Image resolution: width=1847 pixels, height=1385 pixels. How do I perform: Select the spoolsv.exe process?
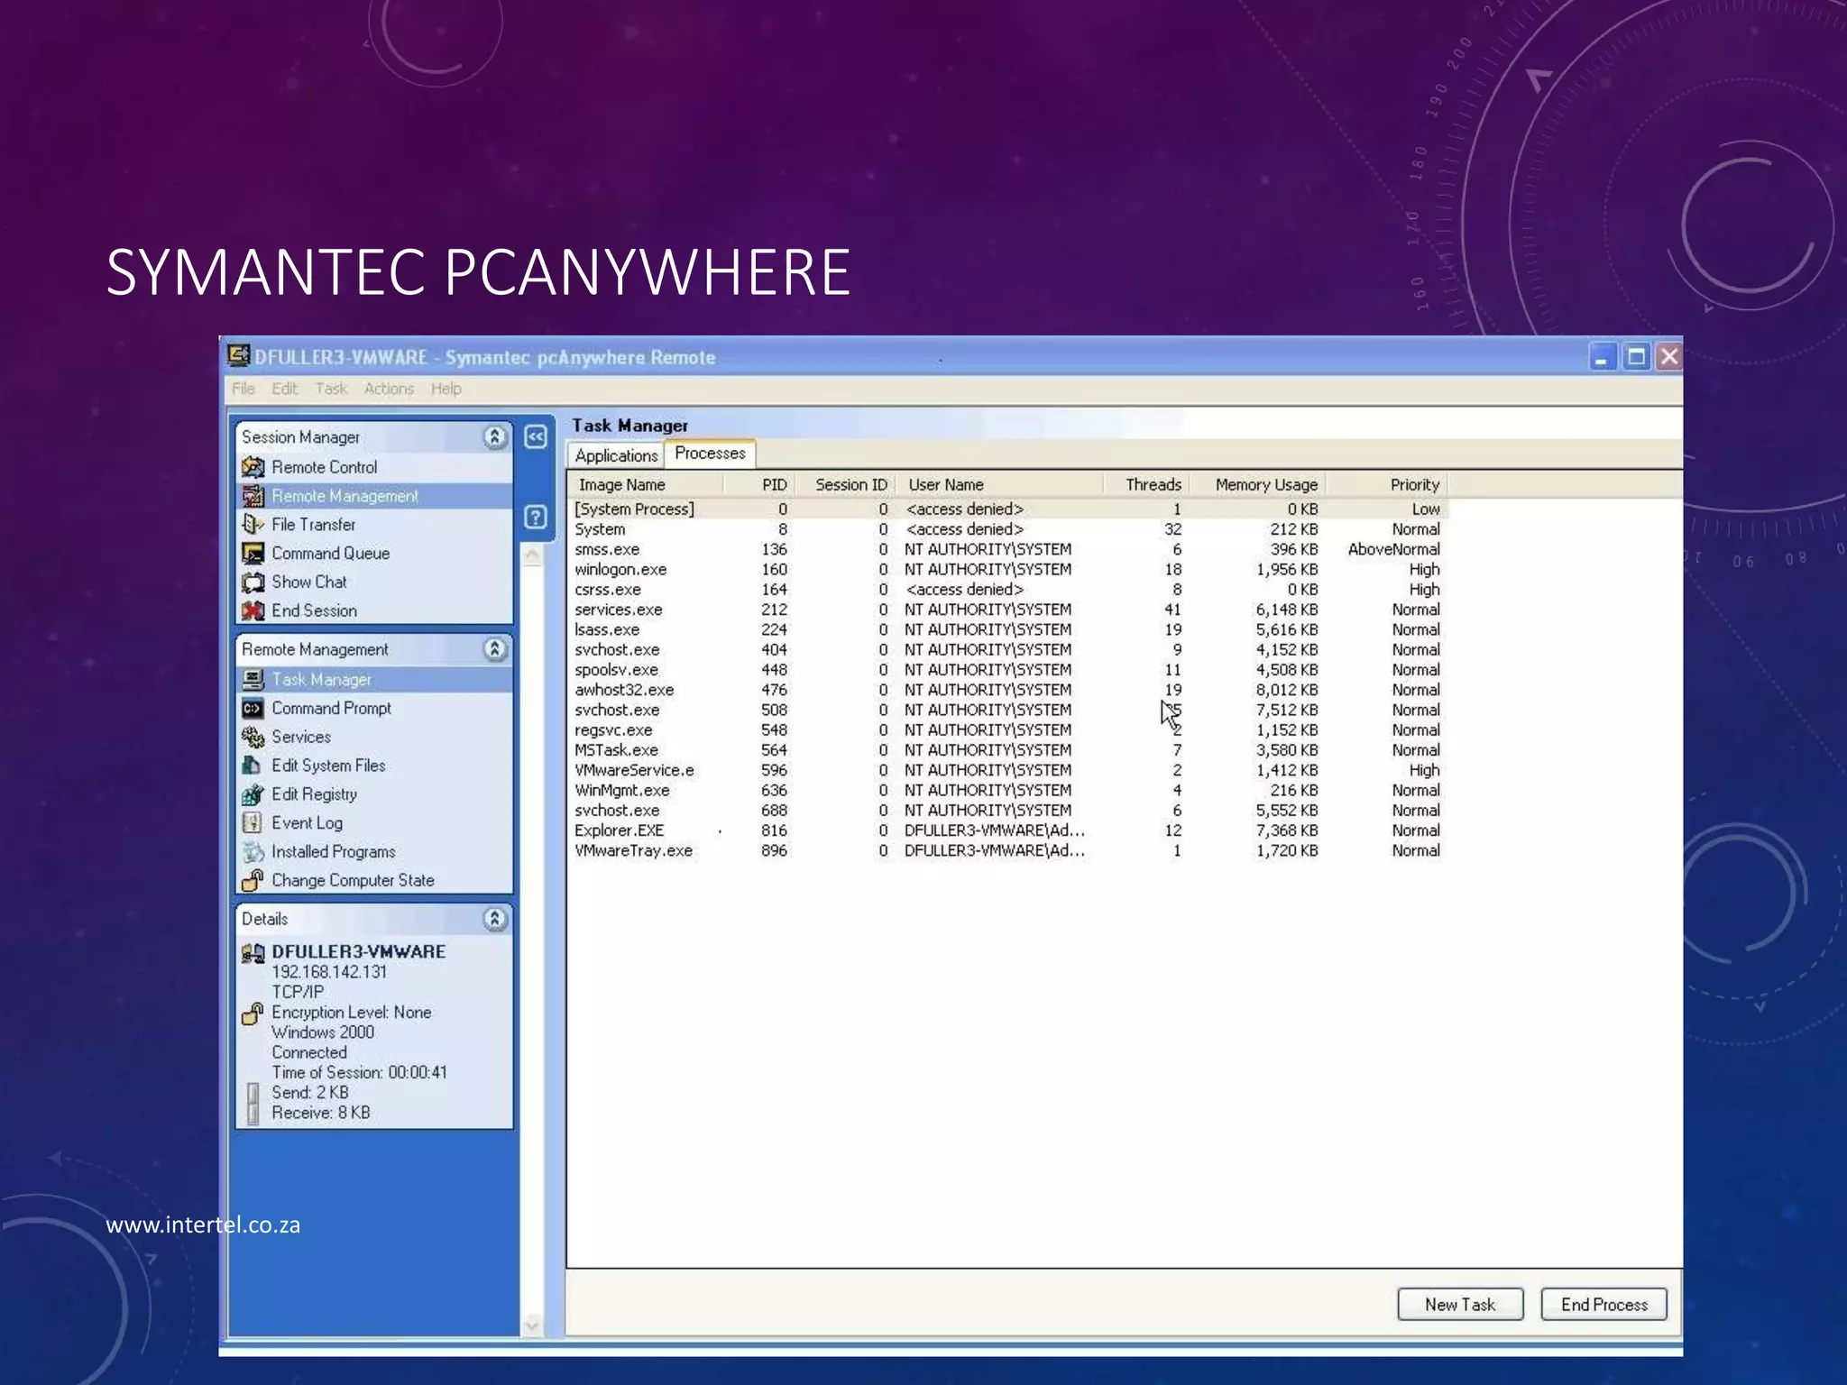(x=1007, y=669)
